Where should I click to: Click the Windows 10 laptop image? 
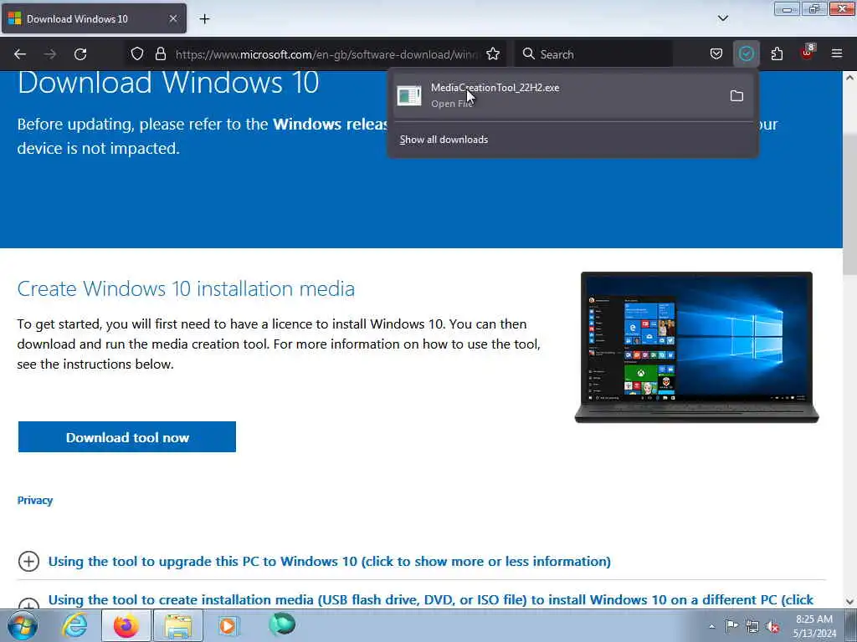(x=696, y=347)
